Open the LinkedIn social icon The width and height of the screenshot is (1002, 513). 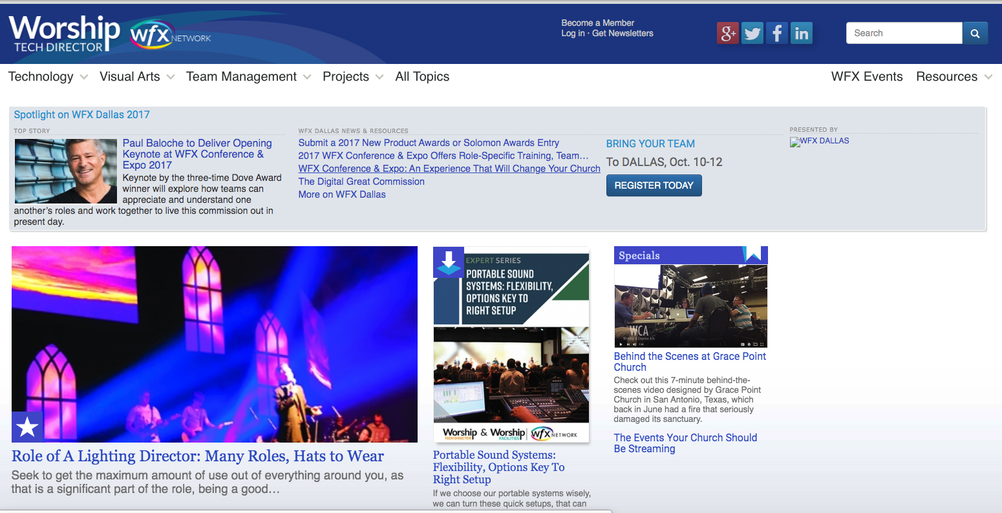coord(802,33)
